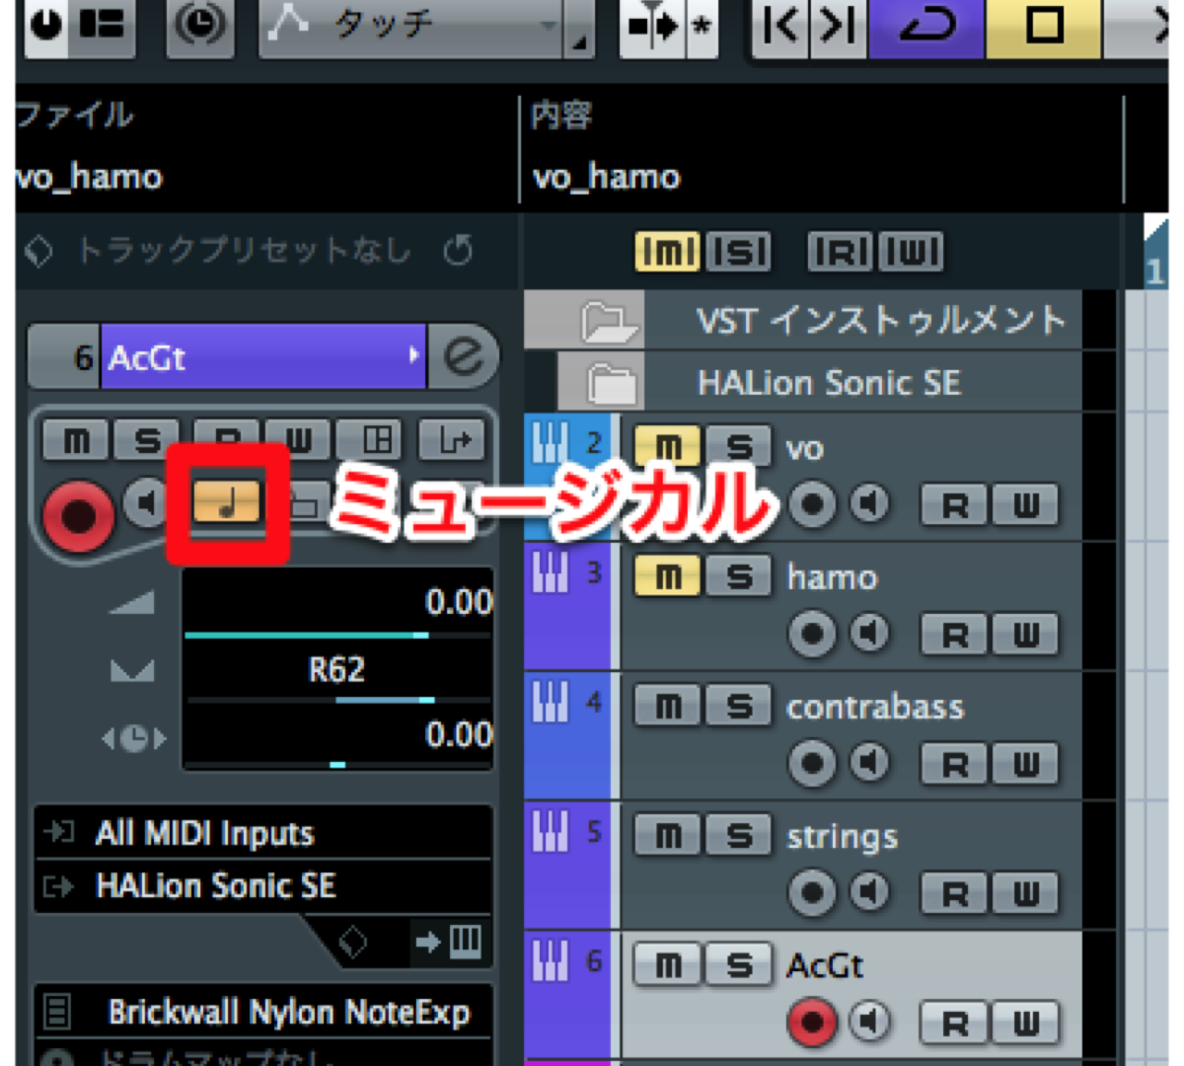
Task: Toggle the global mute-all 'M' button
Action: pyautogui.click(x=668, y=252)
